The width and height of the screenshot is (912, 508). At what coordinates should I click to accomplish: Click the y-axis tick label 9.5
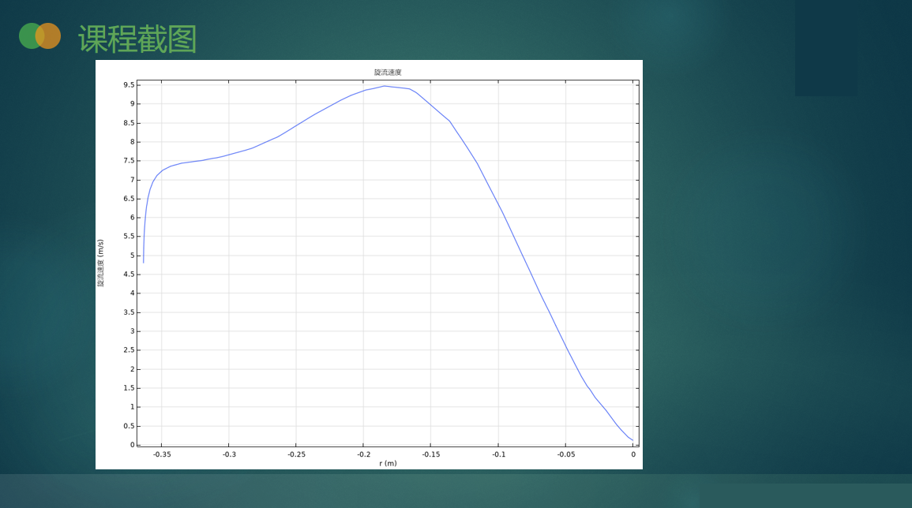point(129,85)
